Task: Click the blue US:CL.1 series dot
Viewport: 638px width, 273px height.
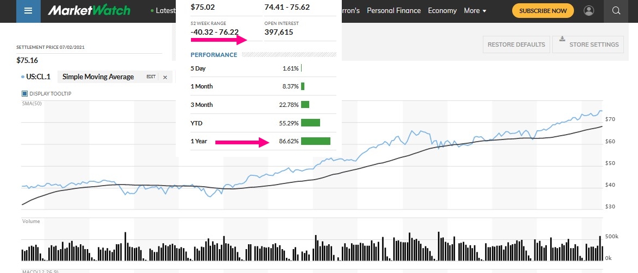Action: point(22,77)
